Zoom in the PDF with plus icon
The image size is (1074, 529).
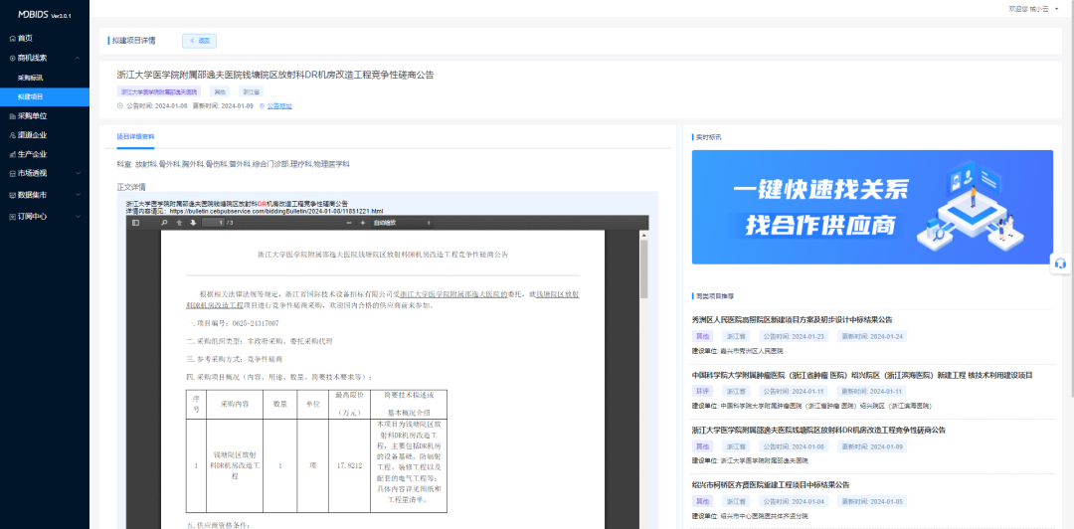click(363, 223)
